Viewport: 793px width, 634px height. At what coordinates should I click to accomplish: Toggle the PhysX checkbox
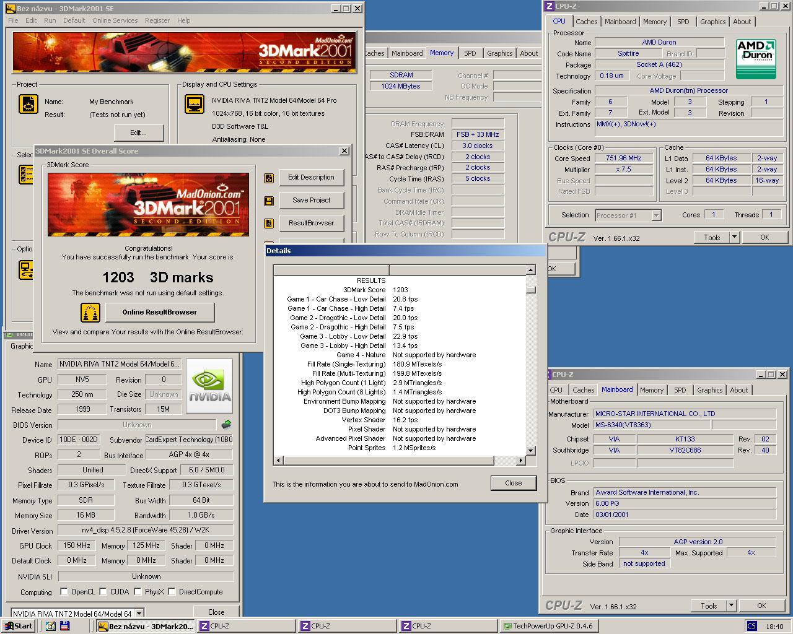tap(138, 591)
